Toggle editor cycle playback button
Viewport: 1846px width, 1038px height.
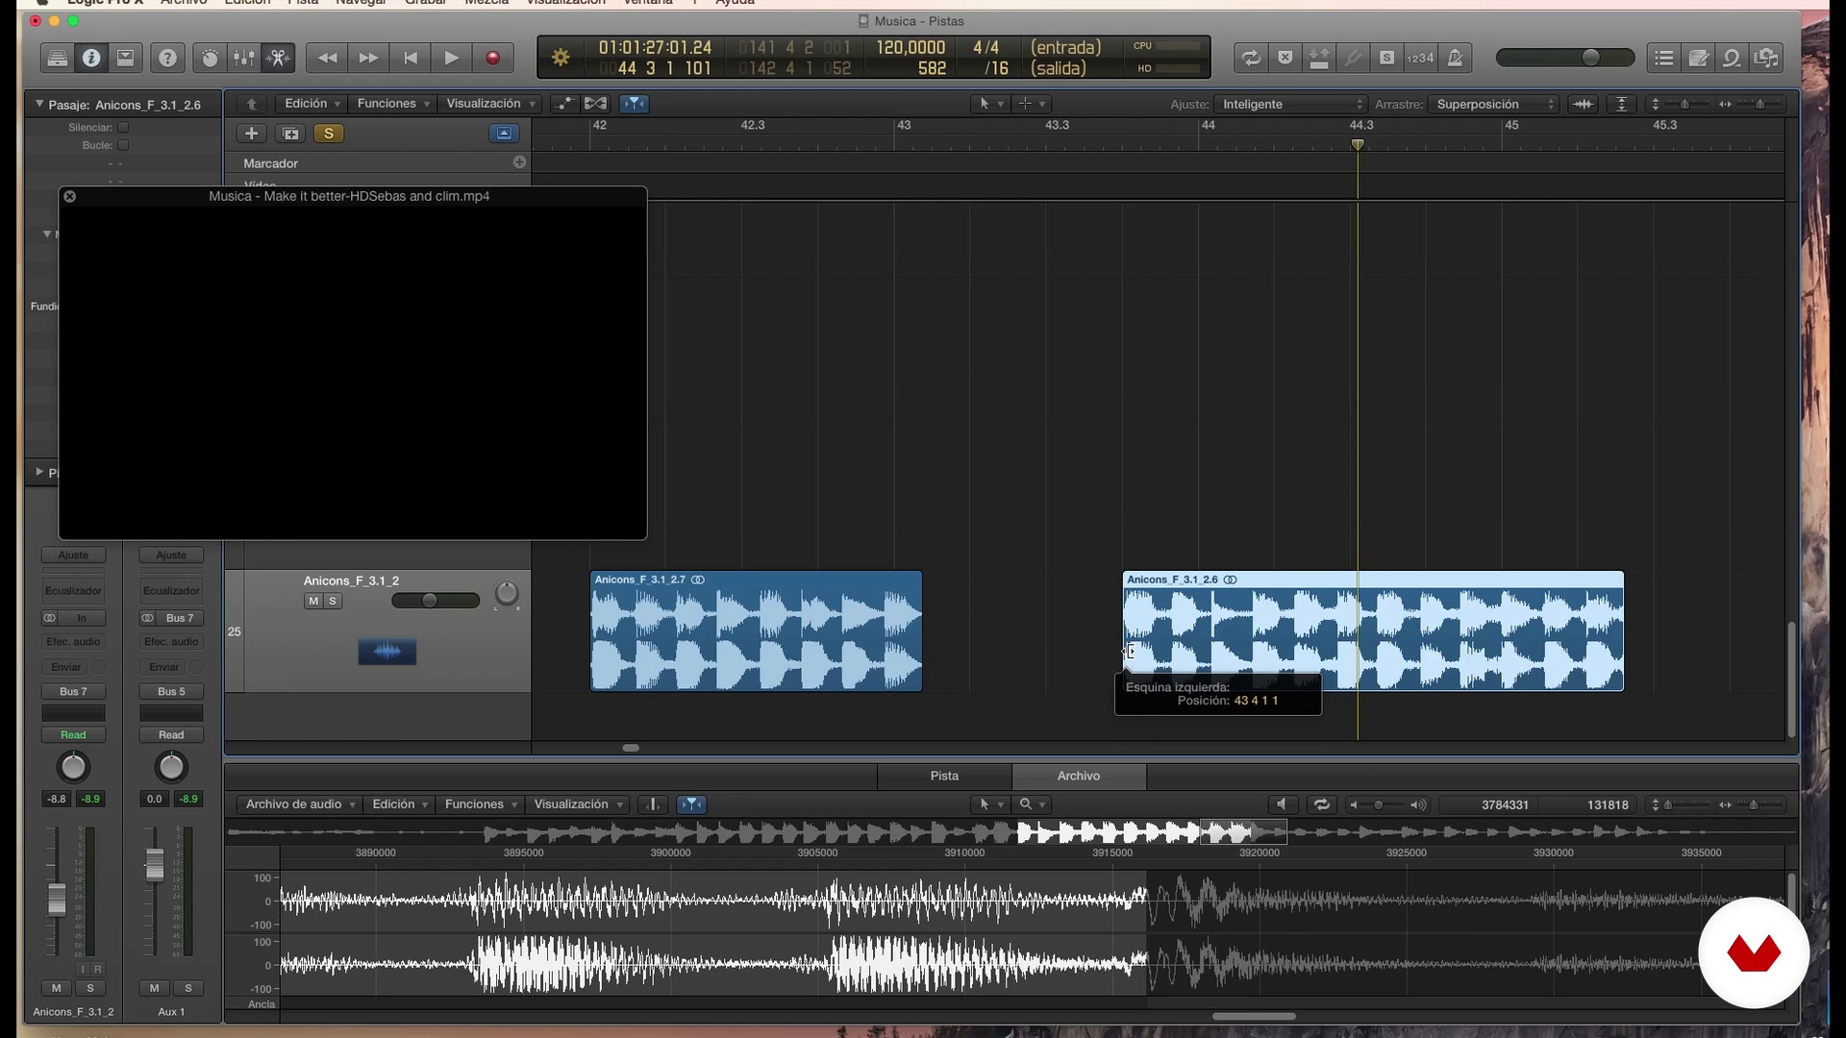[x=1322, y=804]
